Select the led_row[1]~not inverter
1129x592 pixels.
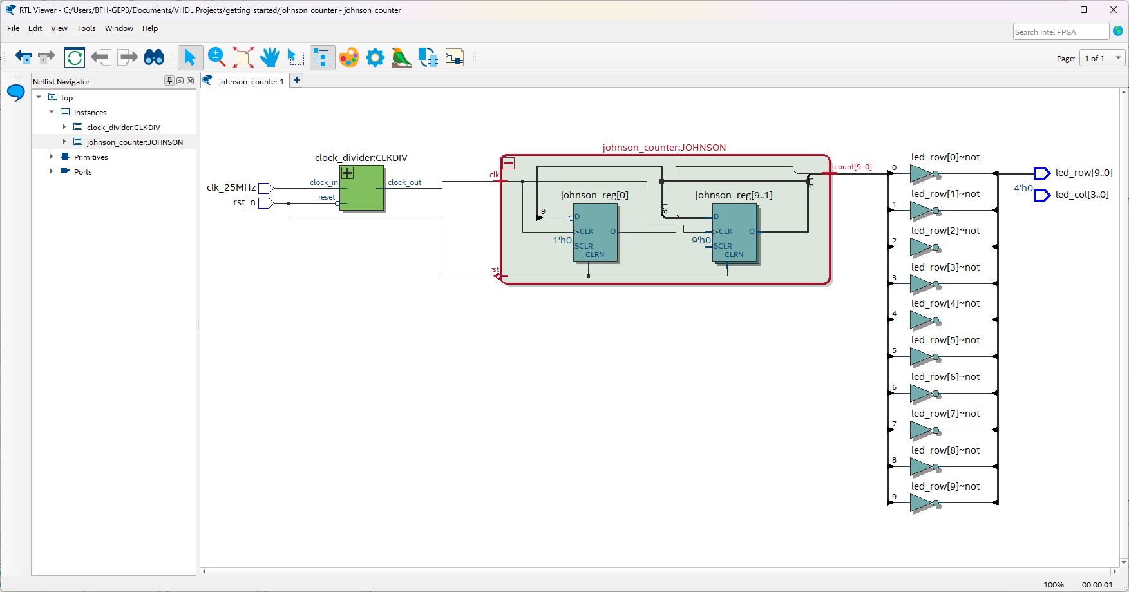coord(925,211)
